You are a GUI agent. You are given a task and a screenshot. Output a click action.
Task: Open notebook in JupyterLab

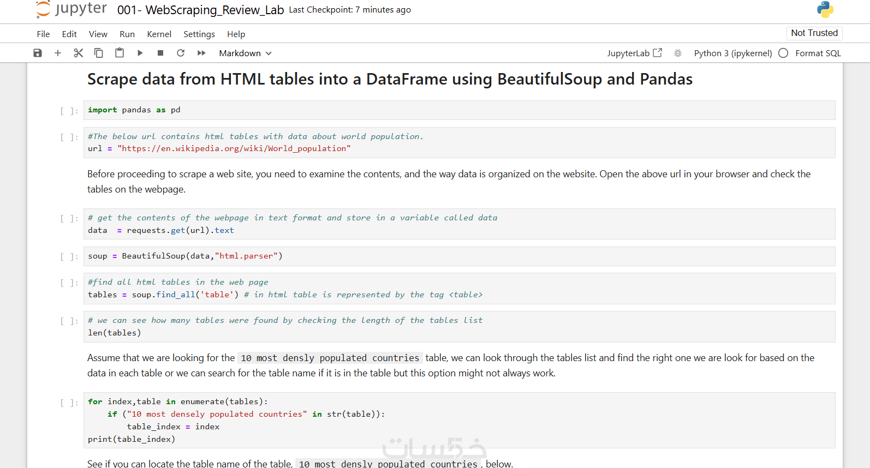[634, 53]
